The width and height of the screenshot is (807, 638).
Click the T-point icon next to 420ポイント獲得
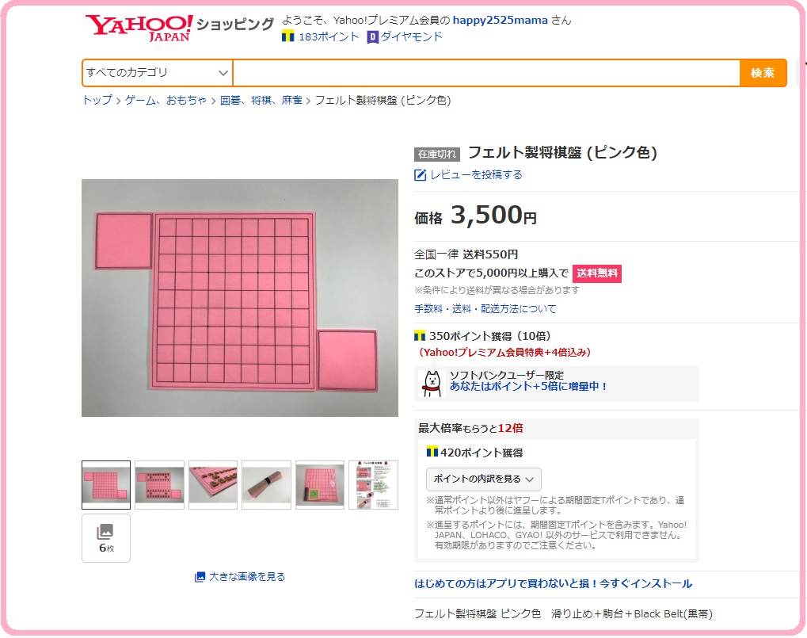[432, 452]
